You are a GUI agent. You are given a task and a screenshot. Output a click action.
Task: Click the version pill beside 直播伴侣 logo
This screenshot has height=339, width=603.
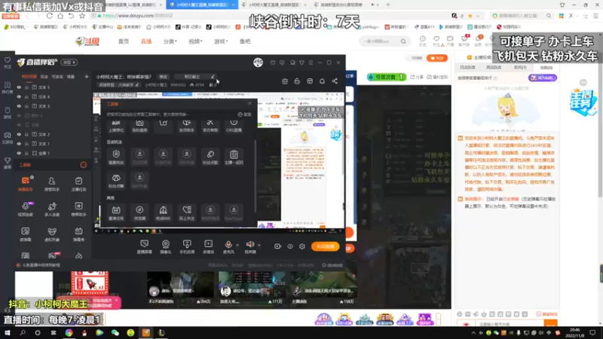(69, 63)
